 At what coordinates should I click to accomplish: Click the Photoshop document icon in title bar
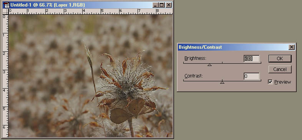(7, 5)
